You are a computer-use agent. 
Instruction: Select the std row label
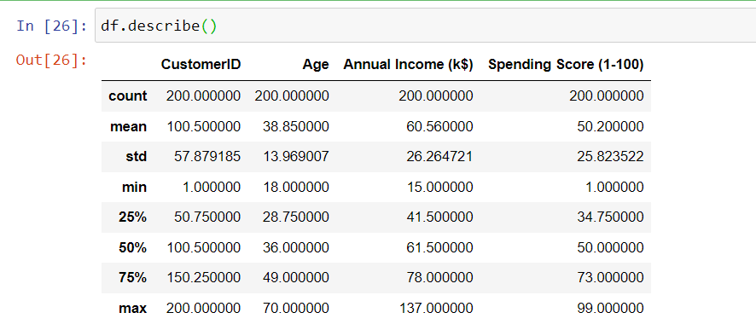click(137, 157)
